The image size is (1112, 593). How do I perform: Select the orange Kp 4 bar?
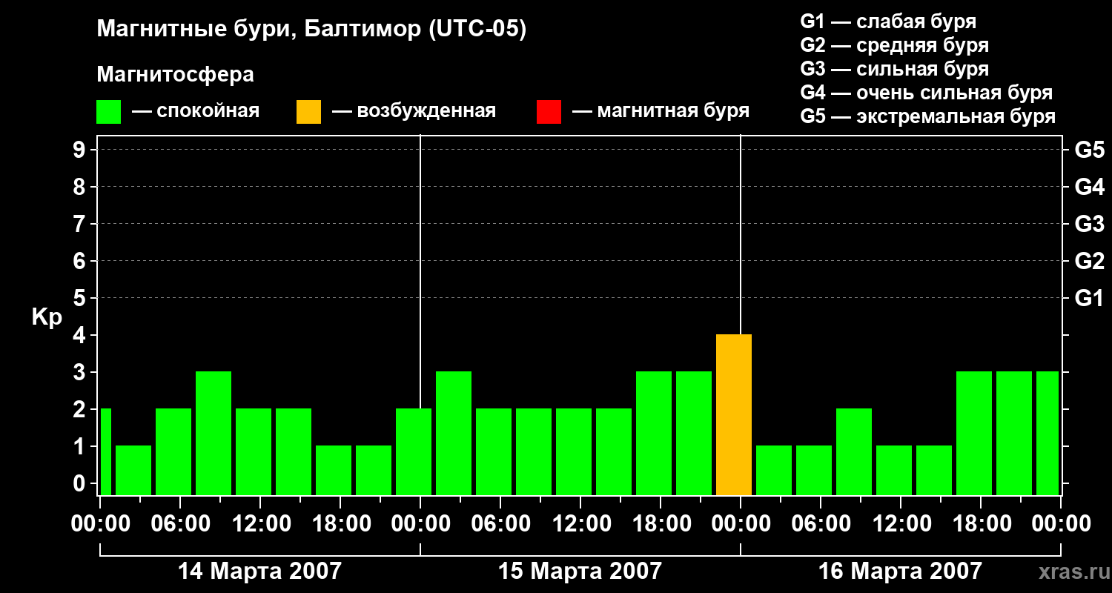tap(734, 414)
